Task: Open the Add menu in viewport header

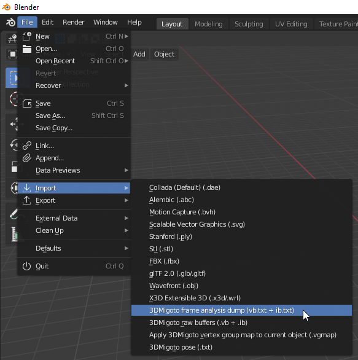Action: point(139,54)
